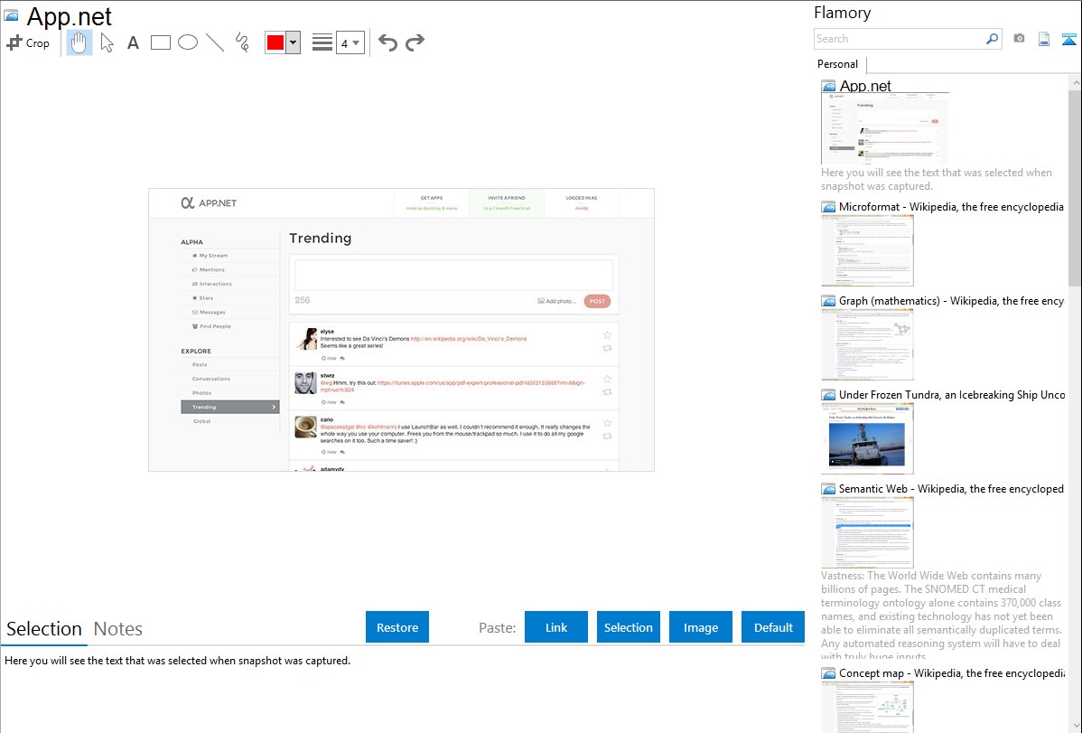This screenshot has height=733, width=1082.
Task: Click the POST button in snapshot preview
Action: [x=597, y=301]
